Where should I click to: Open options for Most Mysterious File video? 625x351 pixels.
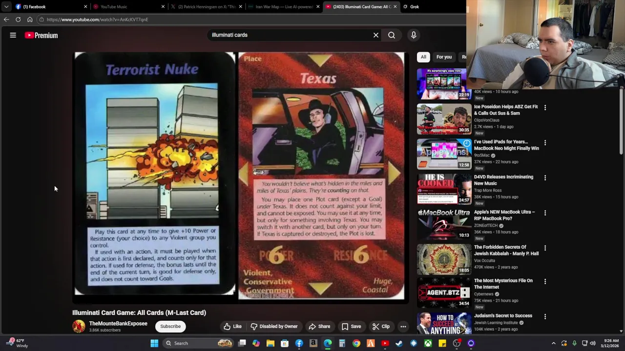tap(545, 281)
